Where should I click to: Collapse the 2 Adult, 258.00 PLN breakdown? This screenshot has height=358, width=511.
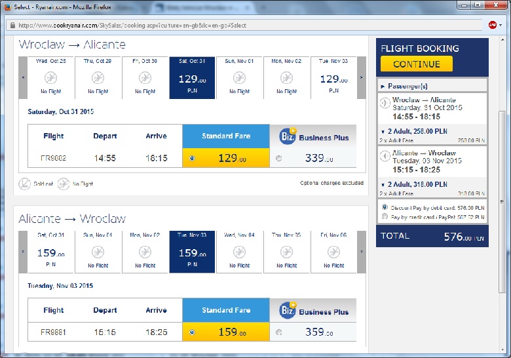click(x=383, y=132)
